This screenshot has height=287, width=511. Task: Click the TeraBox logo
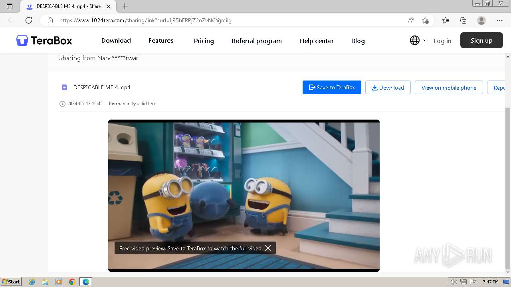44,40
